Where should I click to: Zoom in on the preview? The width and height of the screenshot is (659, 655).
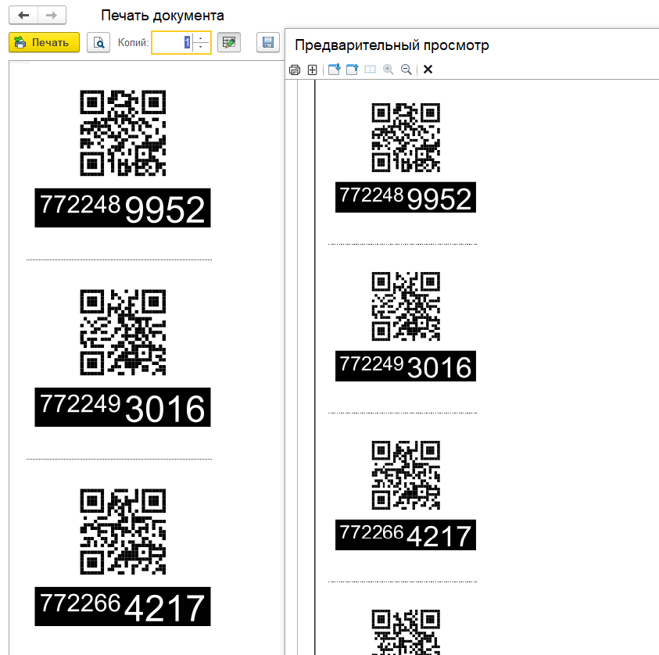(x=388, y=70)
